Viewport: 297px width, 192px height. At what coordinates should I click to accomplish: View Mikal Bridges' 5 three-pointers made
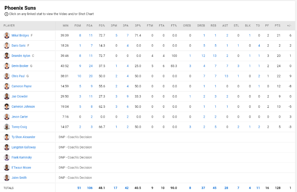tap(116, 35)
